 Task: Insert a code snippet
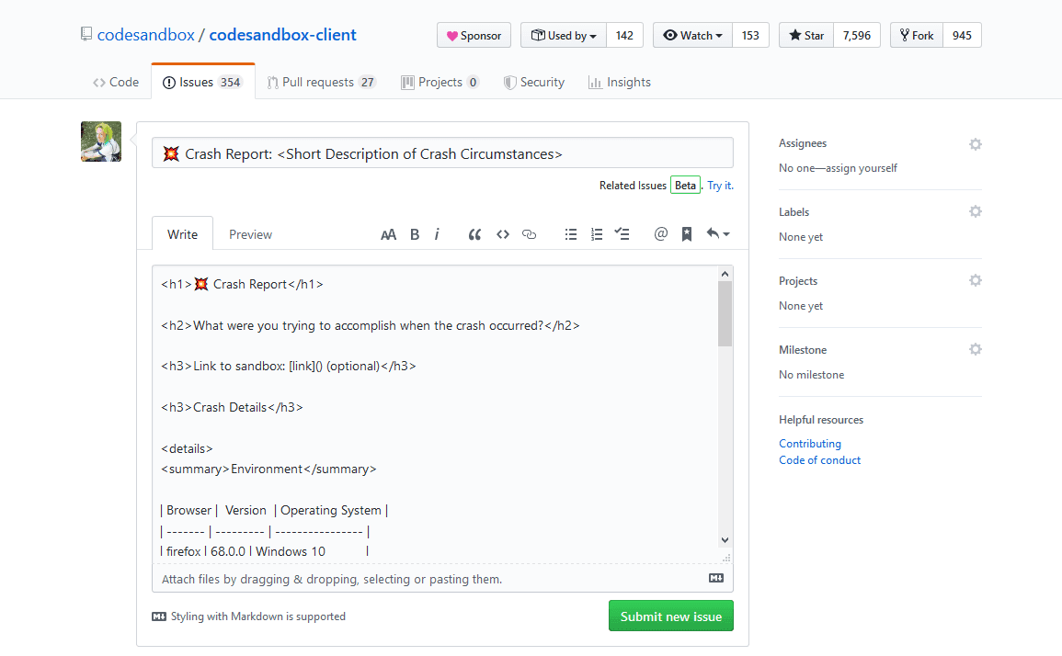(502, 233)
